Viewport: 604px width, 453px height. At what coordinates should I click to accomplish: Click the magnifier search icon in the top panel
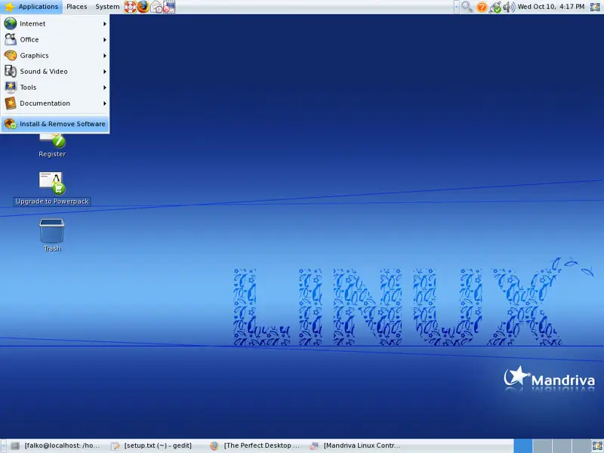467,7
